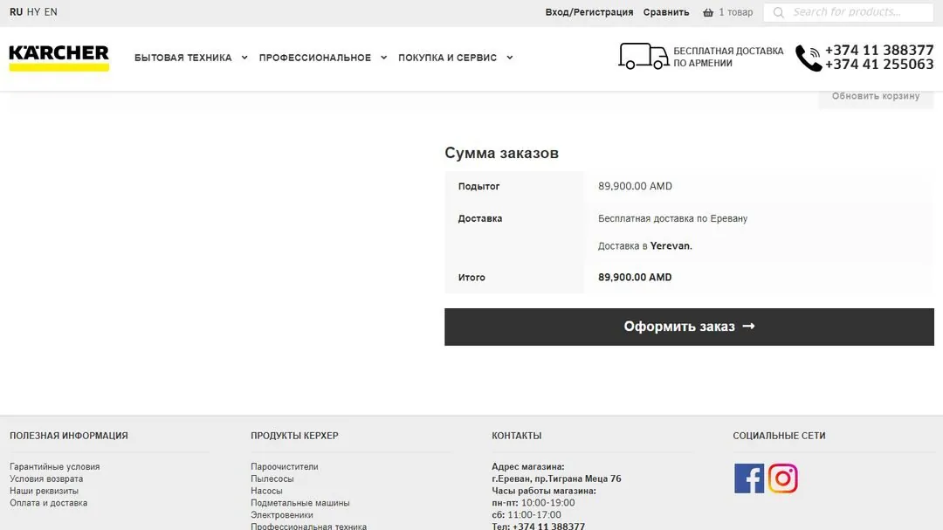This screenshot has width=943, height=530.
Task: Click the delivery truck icon
Action: click(x=644, y=56)
